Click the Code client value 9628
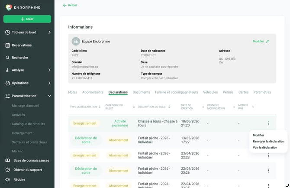 pos(75,55)
